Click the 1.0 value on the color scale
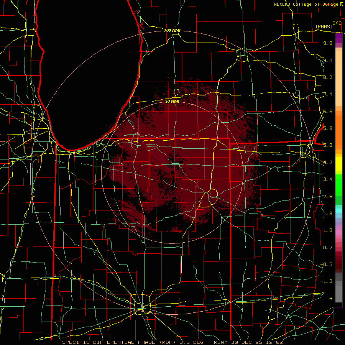This screenshot has width=345, height=345. click(x=328, y=230)
